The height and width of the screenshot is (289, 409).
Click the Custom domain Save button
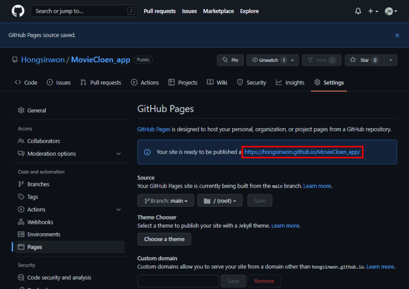pos(233,281)
